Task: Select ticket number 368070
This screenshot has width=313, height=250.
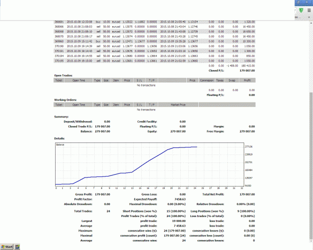Action: pos(59,36)
